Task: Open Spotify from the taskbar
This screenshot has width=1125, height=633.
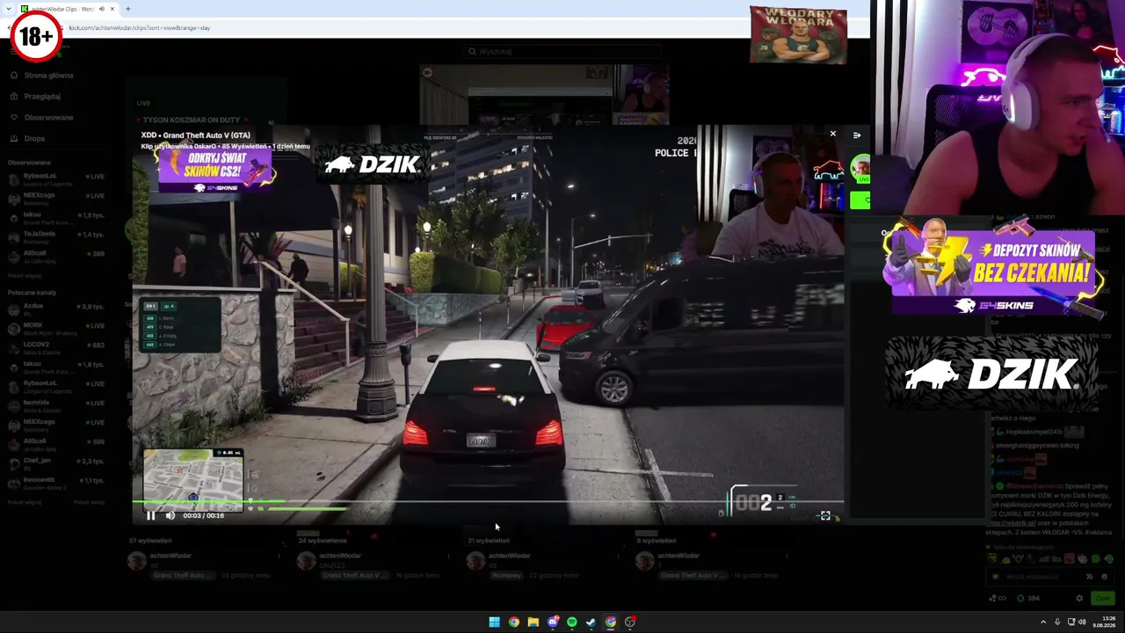Action: coord(572,622)
